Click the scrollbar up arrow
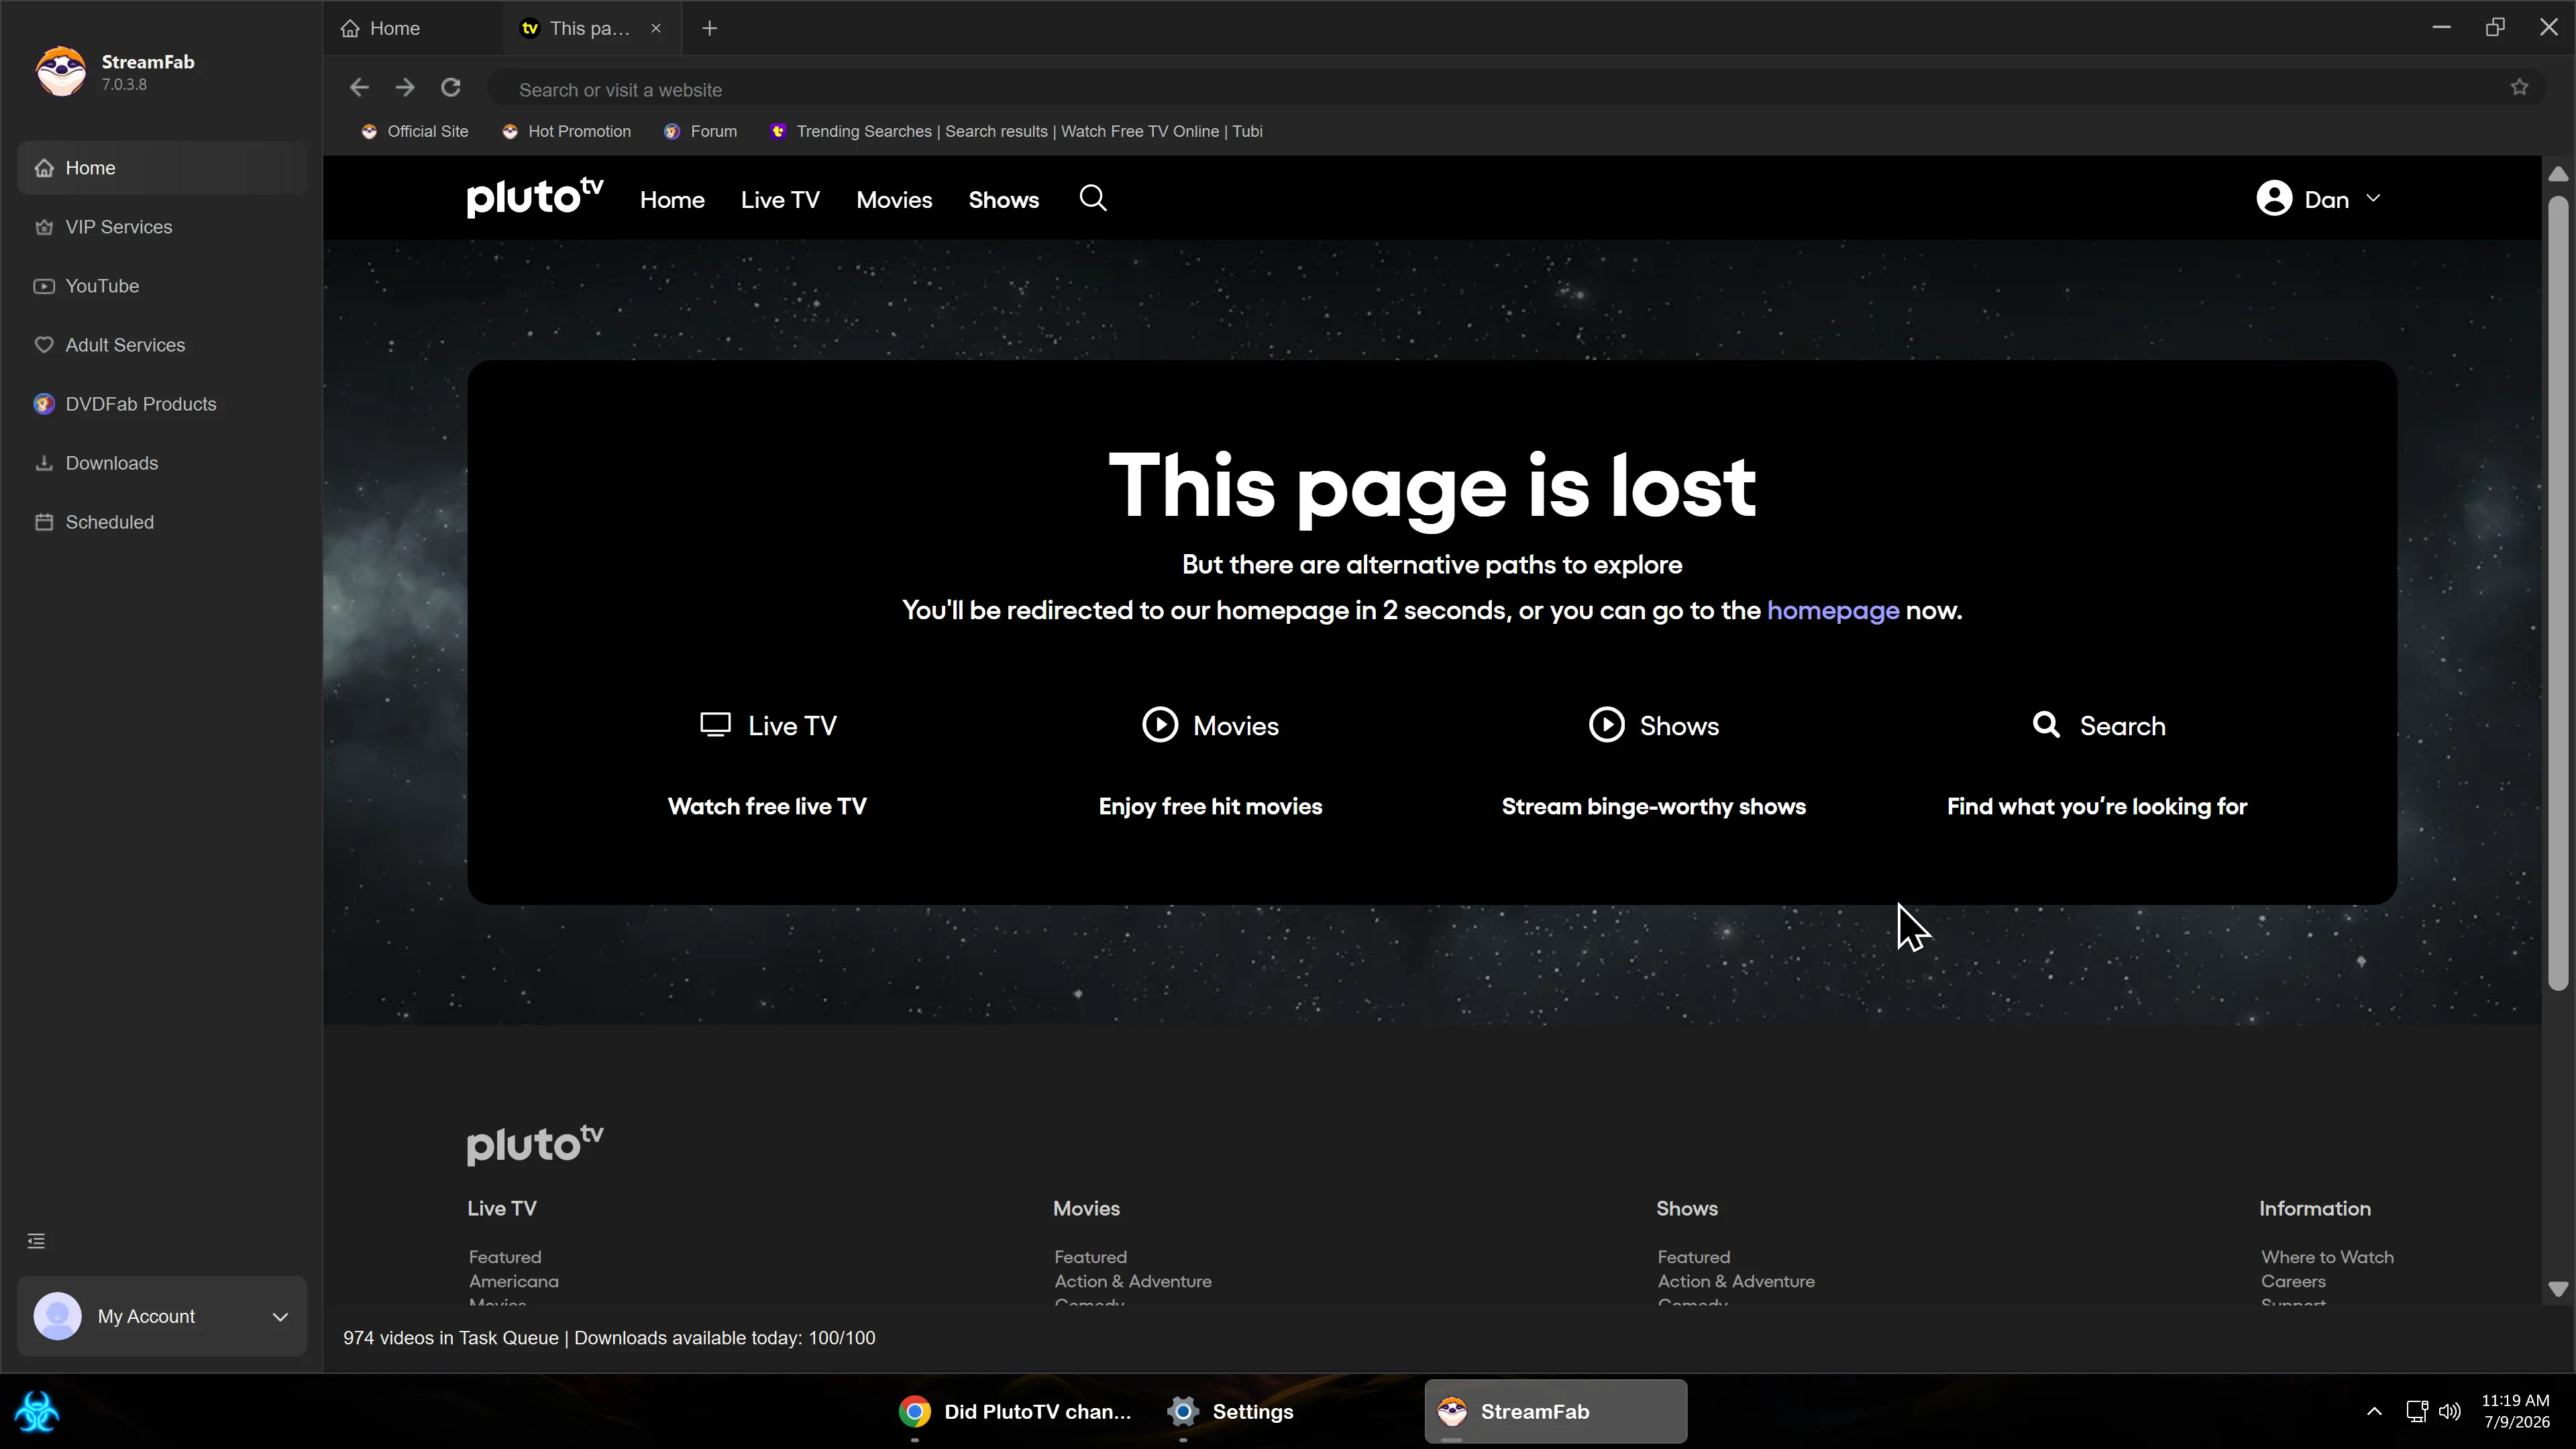Screen dimensions: 2576x1449 (2558, 174)
